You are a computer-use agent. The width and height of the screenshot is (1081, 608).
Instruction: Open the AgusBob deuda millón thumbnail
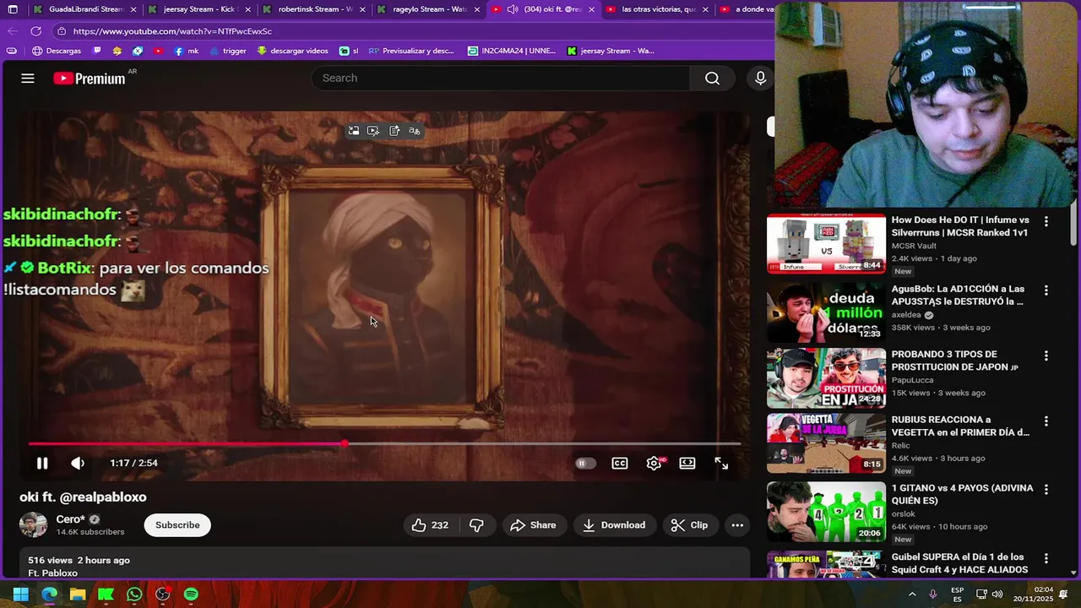tap(826, 312)
